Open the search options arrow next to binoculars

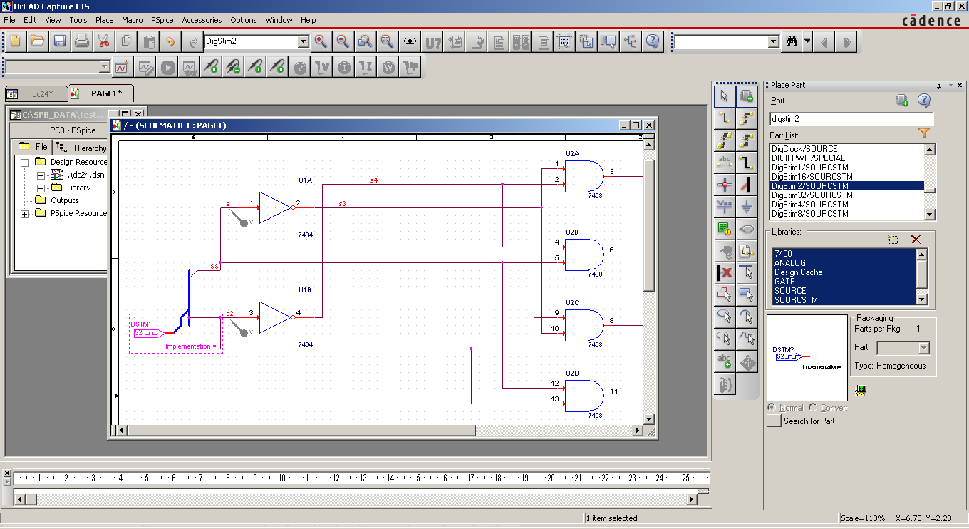click(807, 41)
